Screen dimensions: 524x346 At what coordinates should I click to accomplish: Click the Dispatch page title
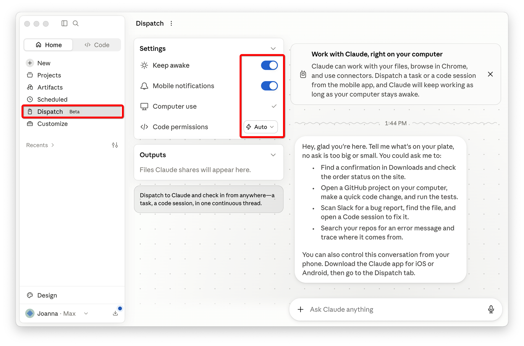[x=150, y=23]
